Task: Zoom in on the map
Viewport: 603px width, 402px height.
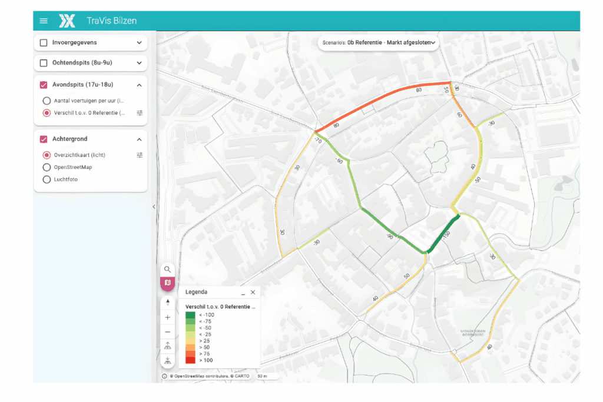Action: tap(168, 317)
